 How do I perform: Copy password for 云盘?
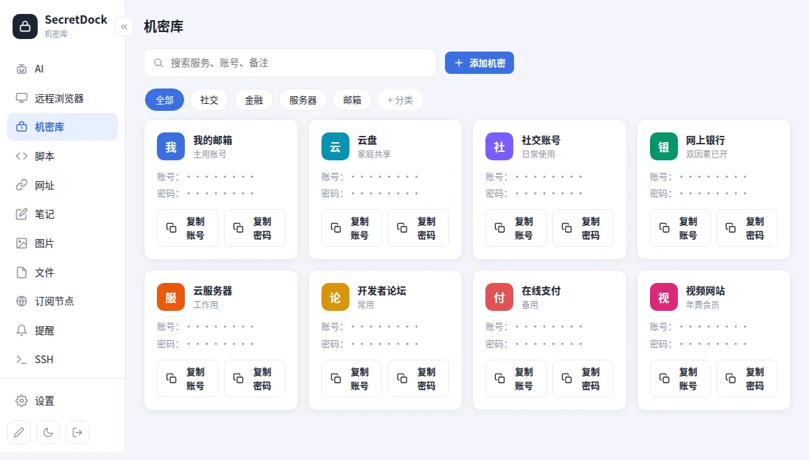[418, 228]
